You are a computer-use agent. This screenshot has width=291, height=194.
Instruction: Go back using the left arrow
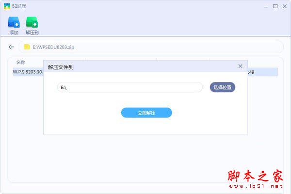click(11, 47)
